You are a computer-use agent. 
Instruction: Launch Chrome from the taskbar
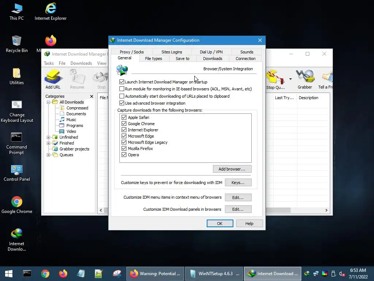pos(45,274)
